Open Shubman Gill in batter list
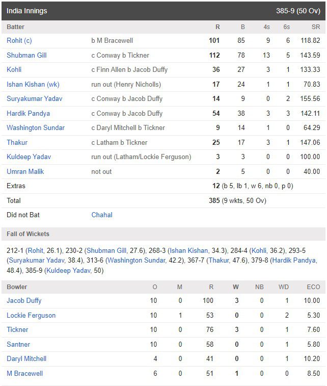The height and width of the screenshot is (386, 327). (x=26, y=55)
